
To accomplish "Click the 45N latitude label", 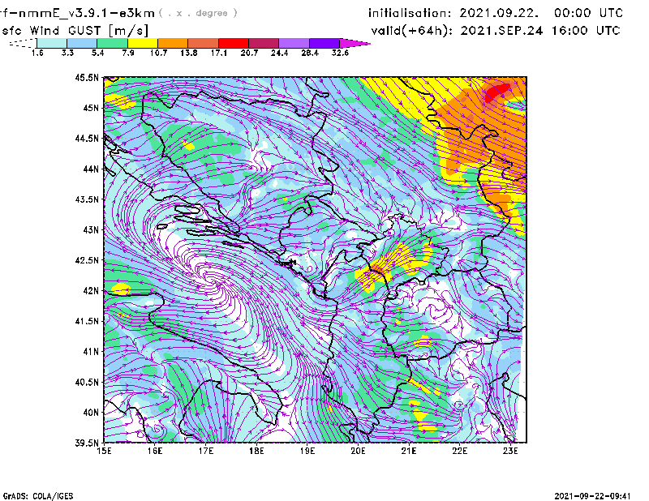I will (91, 108).
